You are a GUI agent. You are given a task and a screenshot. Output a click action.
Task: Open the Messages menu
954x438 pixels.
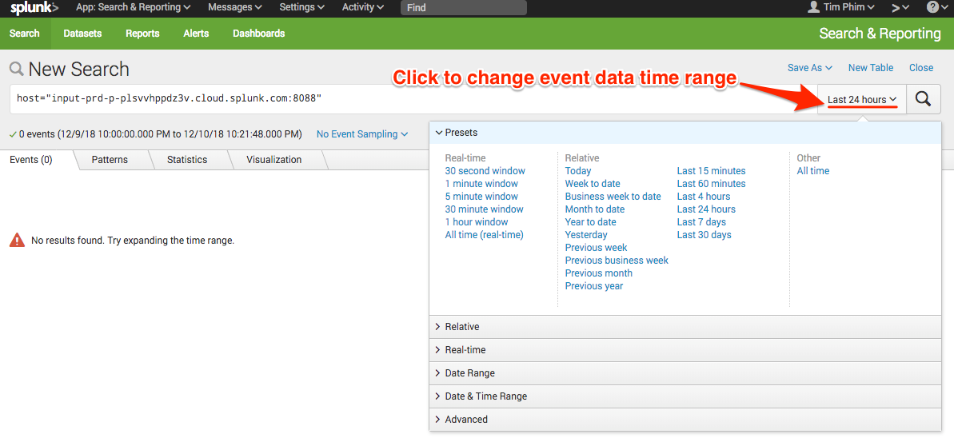235,7
